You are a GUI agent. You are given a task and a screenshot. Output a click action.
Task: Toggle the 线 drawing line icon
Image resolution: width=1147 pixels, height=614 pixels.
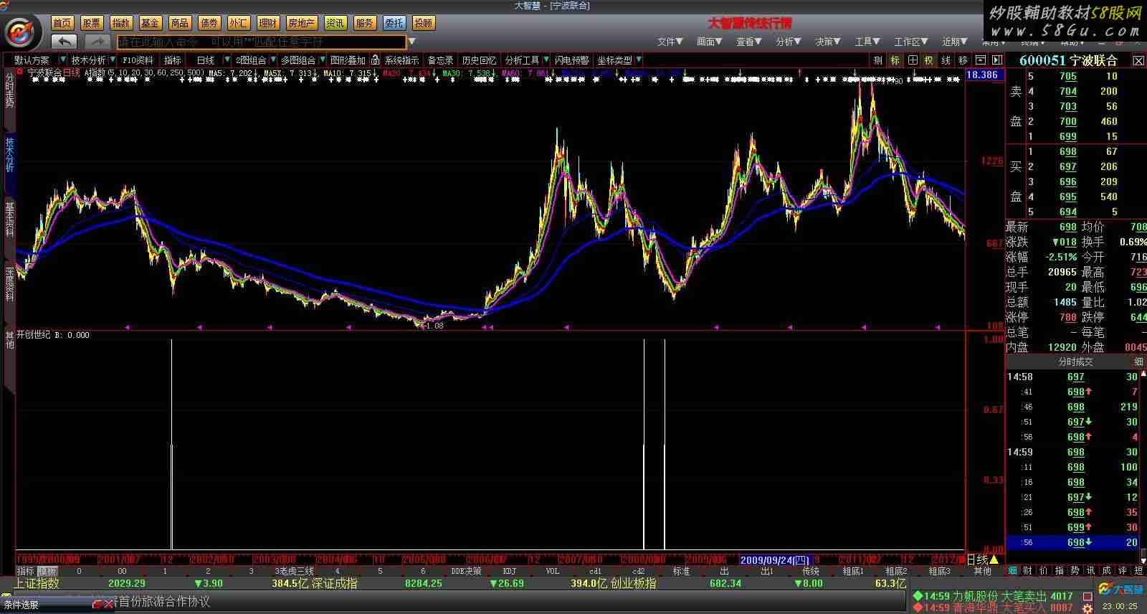click(946, 60)
